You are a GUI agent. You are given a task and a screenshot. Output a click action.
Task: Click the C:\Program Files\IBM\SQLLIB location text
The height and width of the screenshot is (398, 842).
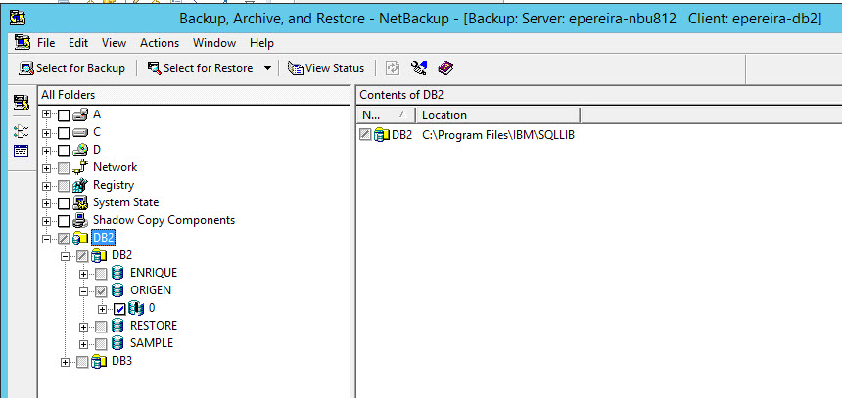(498, 135)
